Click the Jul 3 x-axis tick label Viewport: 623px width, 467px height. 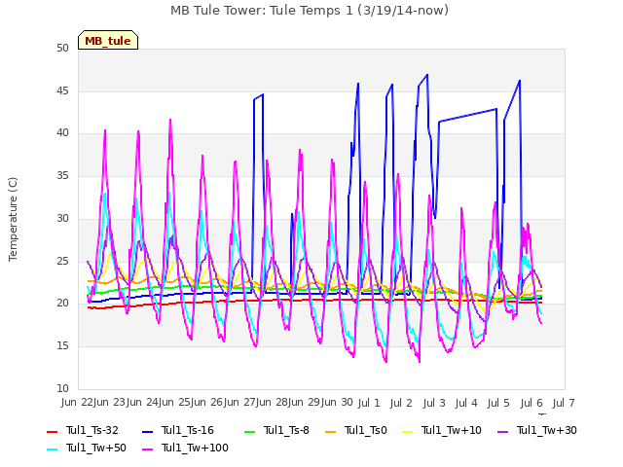(x=434, y=404)
